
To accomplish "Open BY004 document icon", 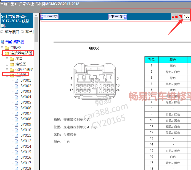I will tap(17, 97).
